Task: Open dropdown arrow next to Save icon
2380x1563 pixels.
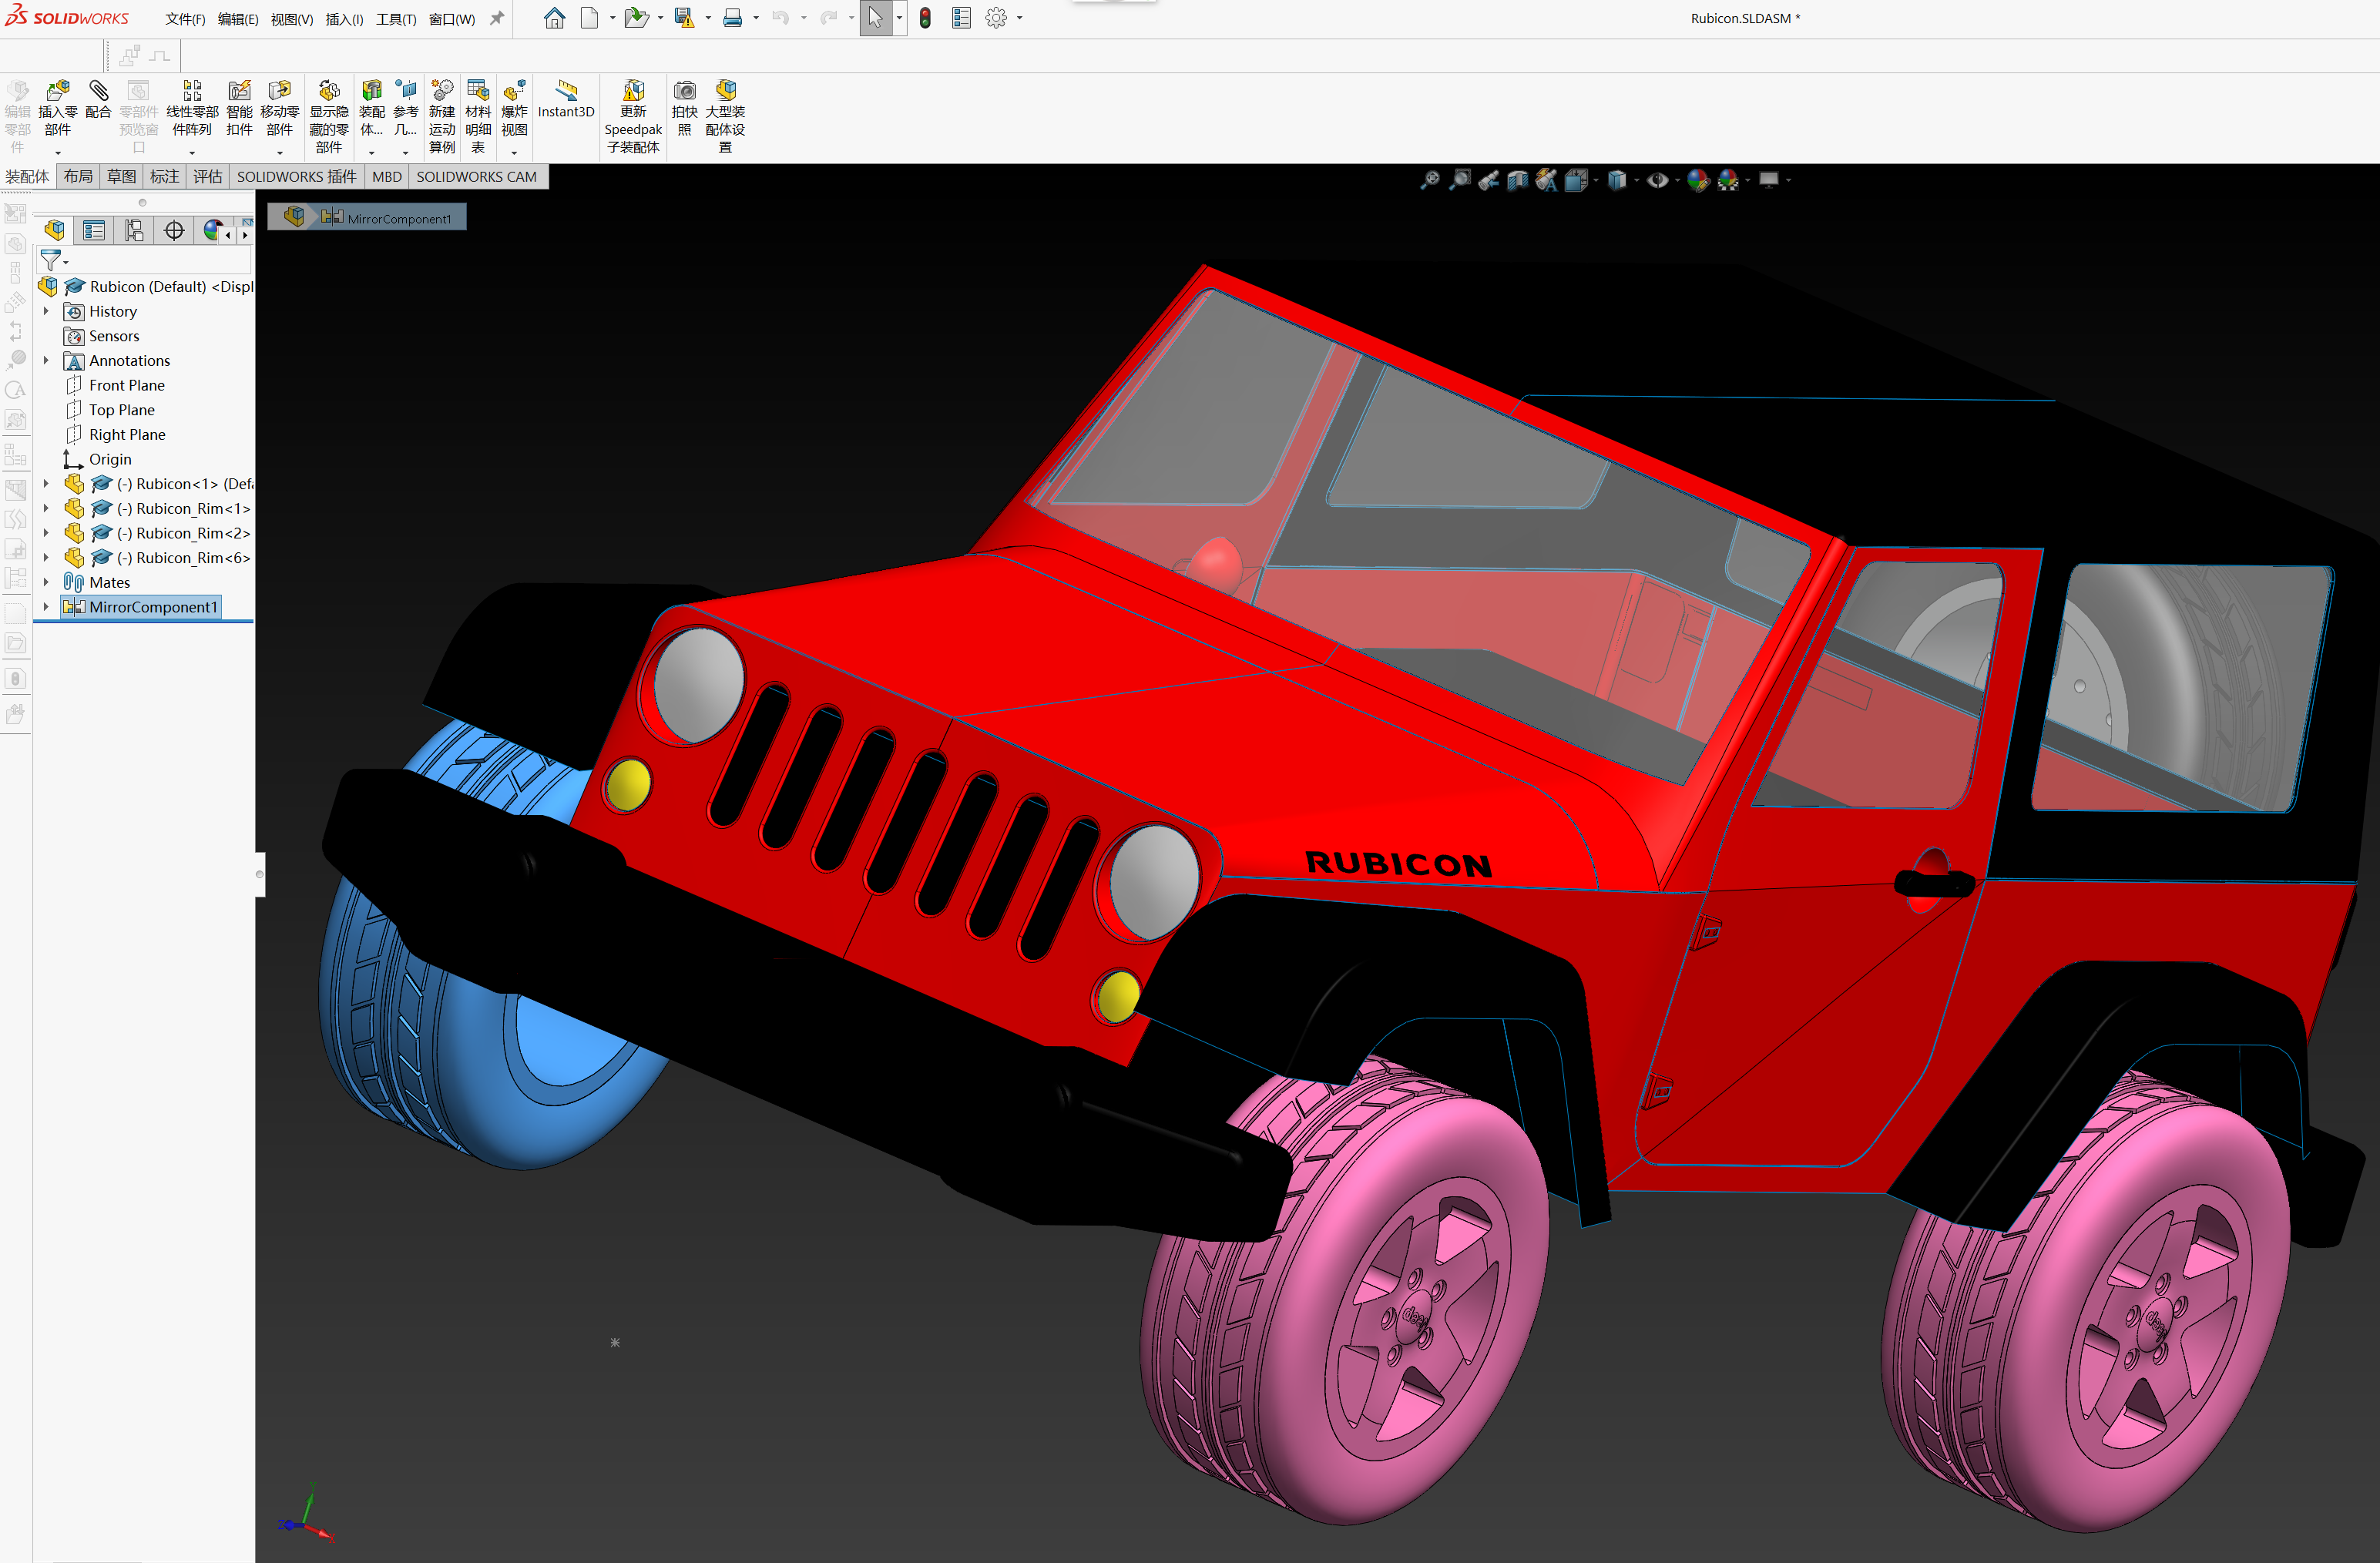Action: tap(708, 18)
